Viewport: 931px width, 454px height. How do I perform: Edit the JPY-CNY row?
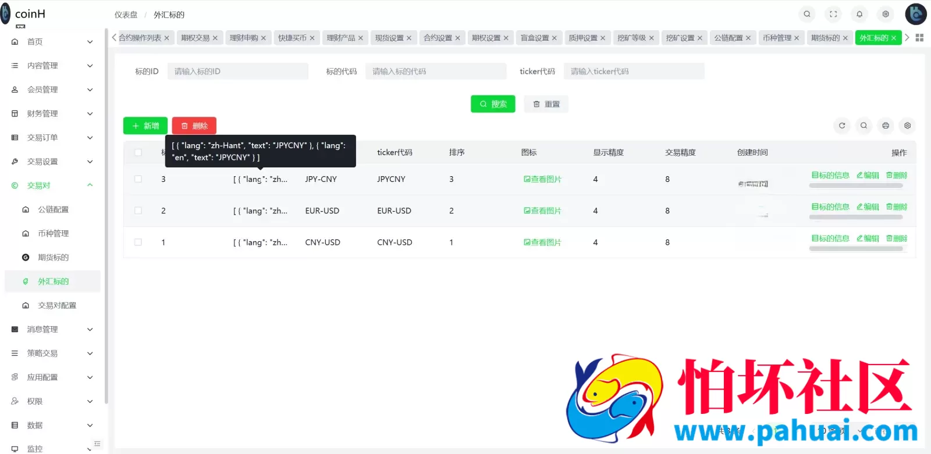pos(868,175)
